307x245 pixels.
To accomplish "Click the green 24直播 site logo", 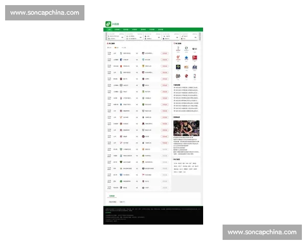I will click(112, 24).
